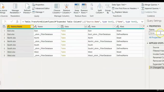Click cell 'North!_xlnm._FilterDatabase'
Image resolution: width=164 pixels, height=92 pixels.
[x=102, y=41]
